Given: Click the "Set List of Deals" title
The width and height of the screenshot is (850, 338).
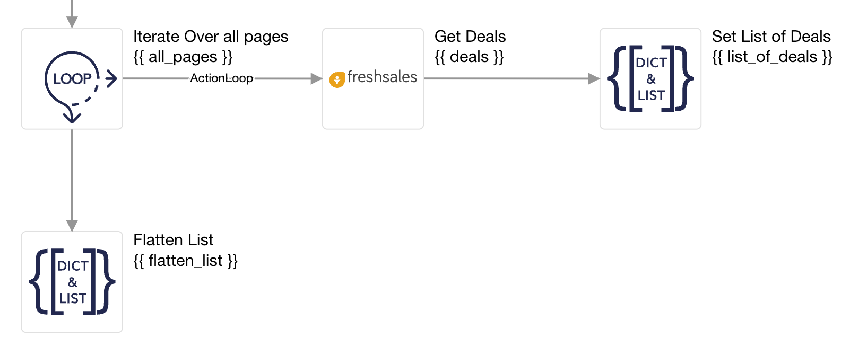Looking at the screenshot, I should (771, 37).
